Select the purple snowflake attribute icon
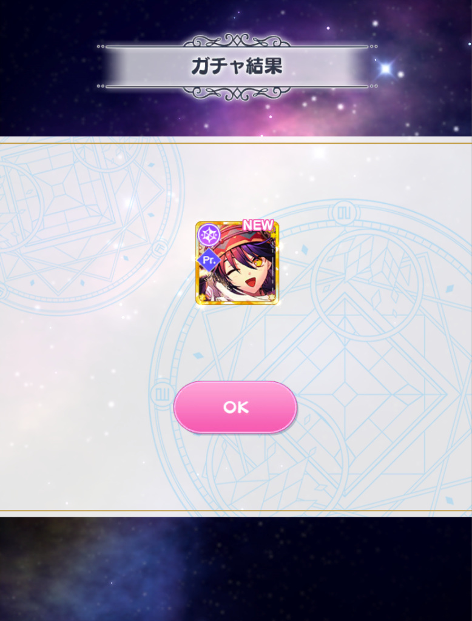 [209, 236]
